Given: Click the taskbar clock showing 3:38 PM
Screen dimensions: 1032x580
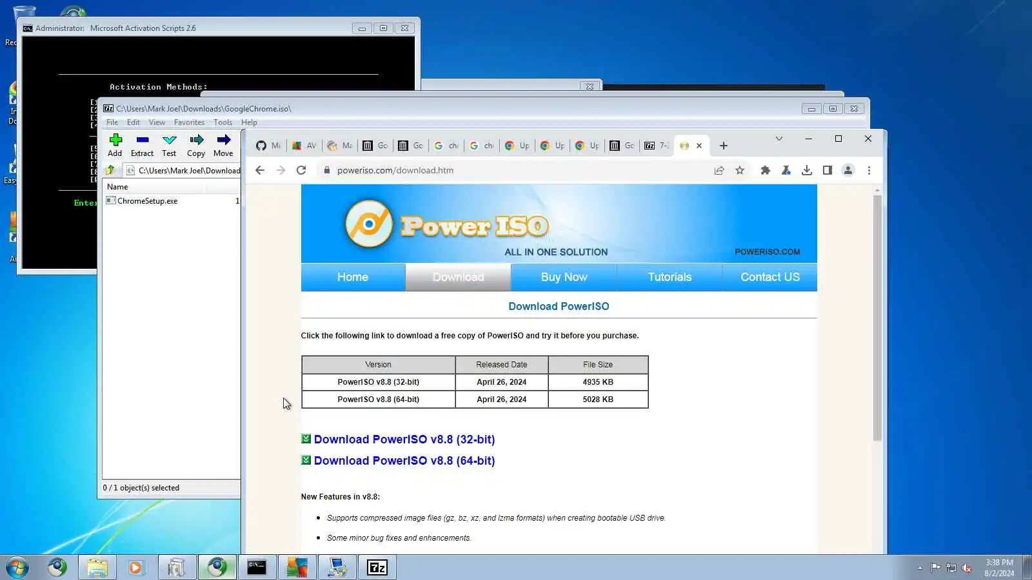Looking at the screenshot, I should 999,568.
